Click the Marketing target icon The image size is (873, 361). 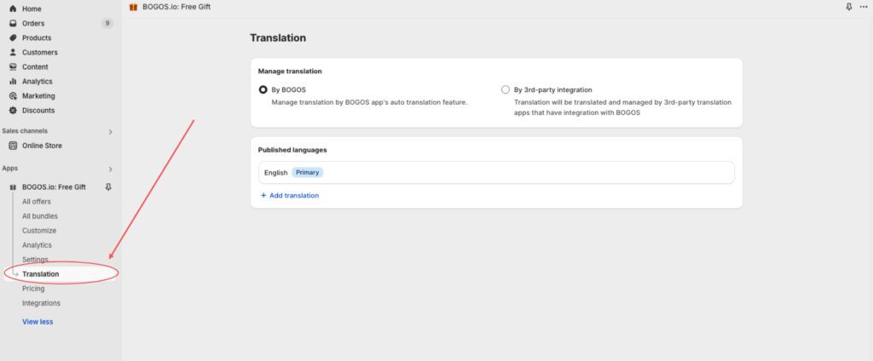coord(13,95)
